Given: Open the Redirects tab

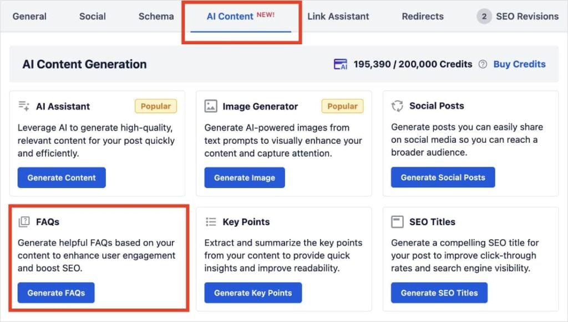Looking at the screenshot, I should pyautogui.click(x=422, y=16).
